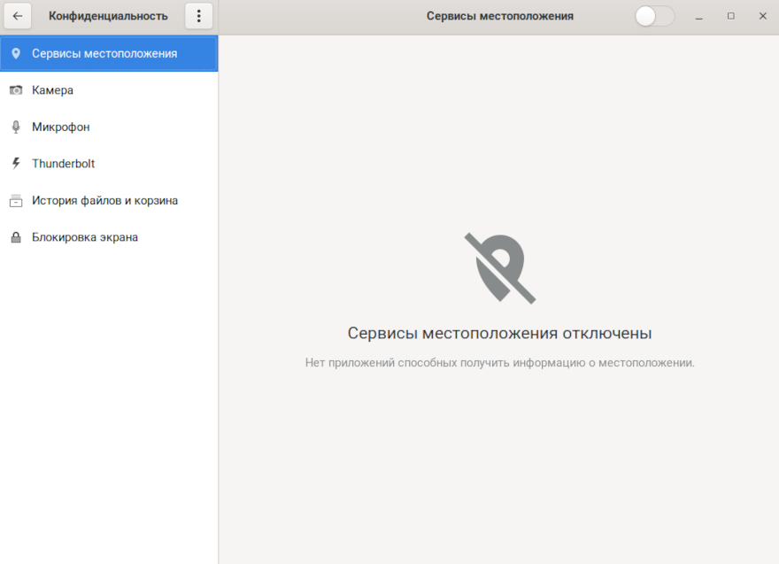Open the "Камера" privacy section

[x=52, y=90]
